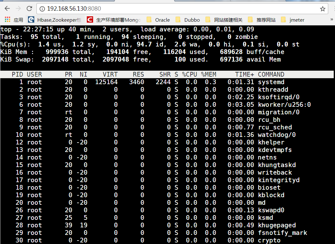
Task: Open the 网站搭建相关 bookmark folder
Action: click(x=224, y=20)
